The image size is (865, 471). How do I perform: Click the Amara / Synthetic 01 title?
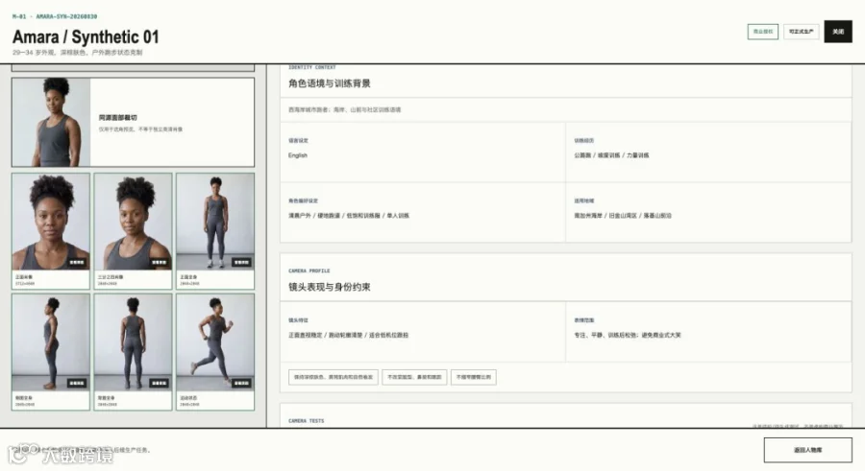point(86,36)
